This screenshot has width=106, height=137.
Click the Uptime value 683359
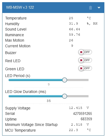[86, 119]
